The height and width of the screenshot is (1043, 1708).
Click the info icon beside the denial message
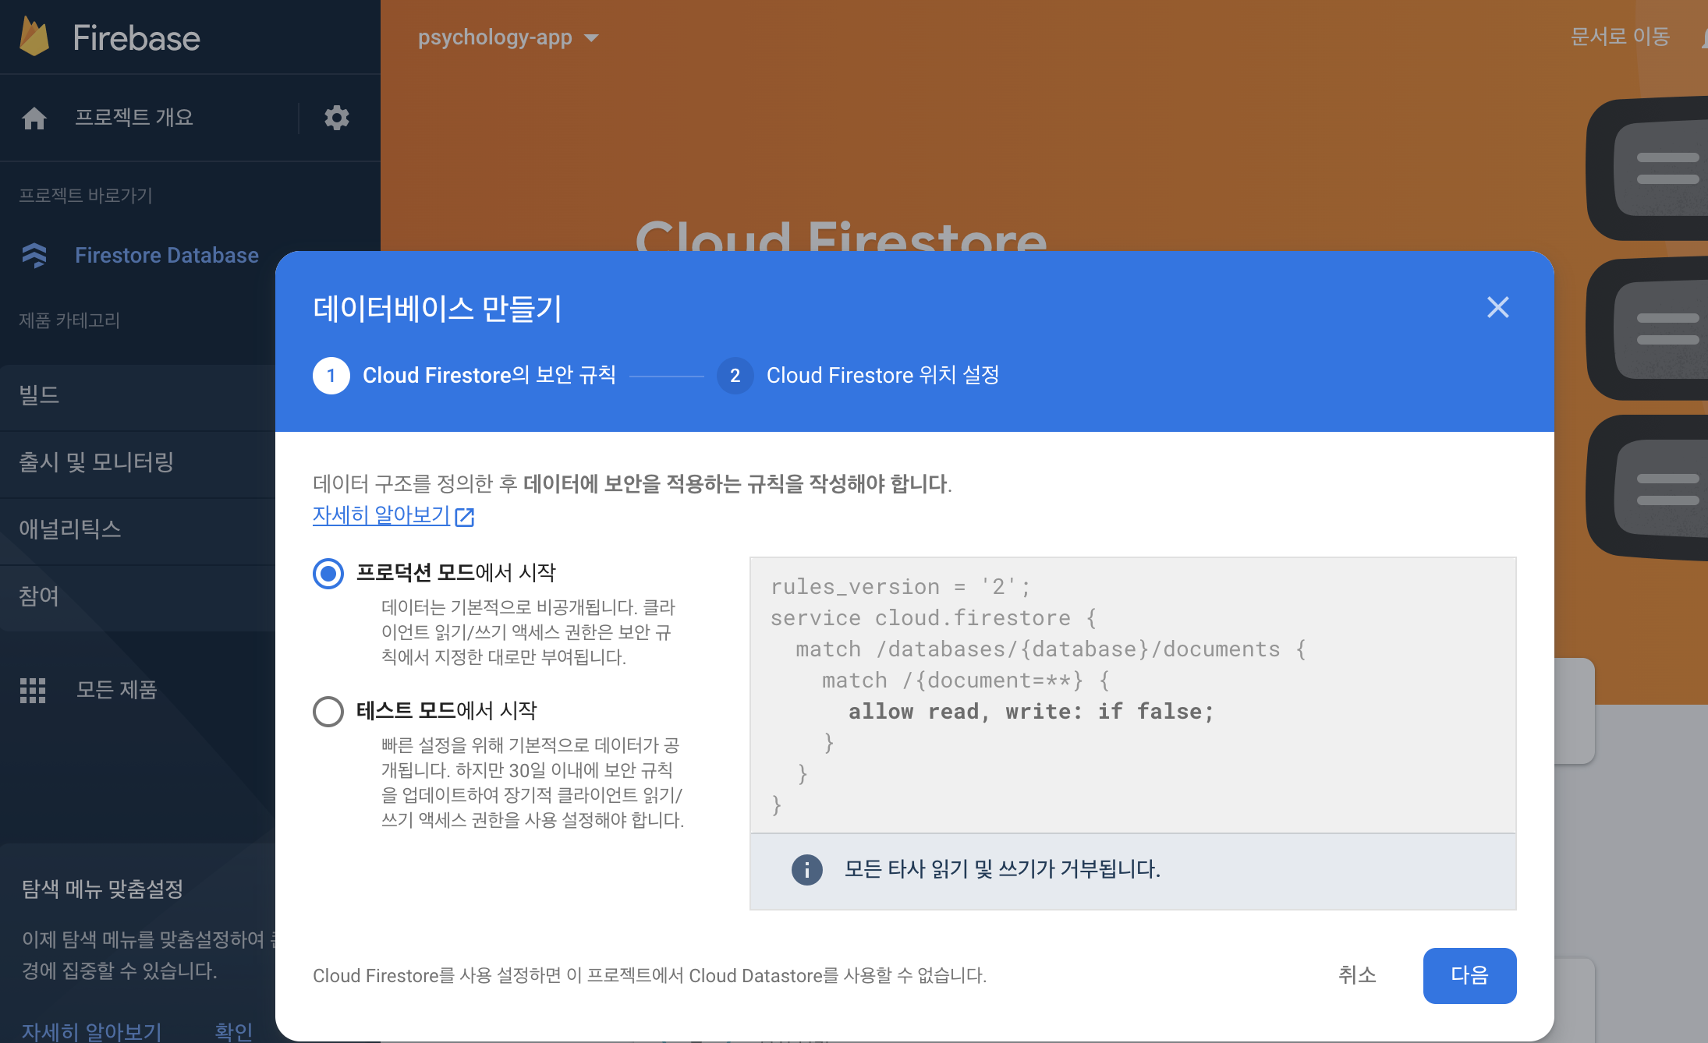[x=806, y=869]
